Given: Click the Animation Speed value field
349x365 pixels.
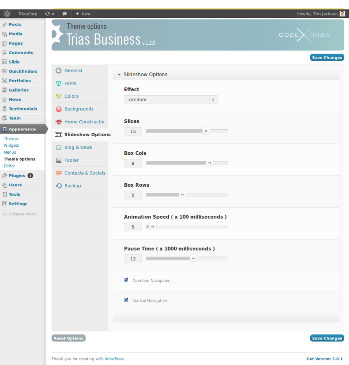Looking at the screenshot, I should [x=133, y=227].
